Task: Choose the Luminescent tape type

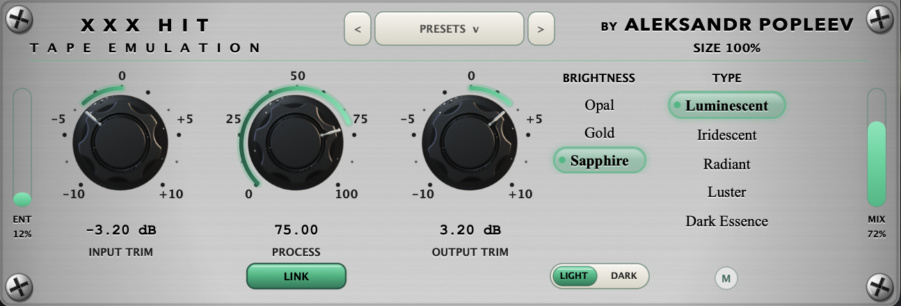Action: click(x=727, y=106)
